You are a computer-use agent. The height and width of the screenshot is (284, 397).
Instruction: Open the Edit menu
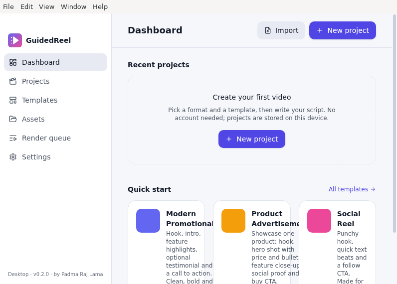(26, 6)
